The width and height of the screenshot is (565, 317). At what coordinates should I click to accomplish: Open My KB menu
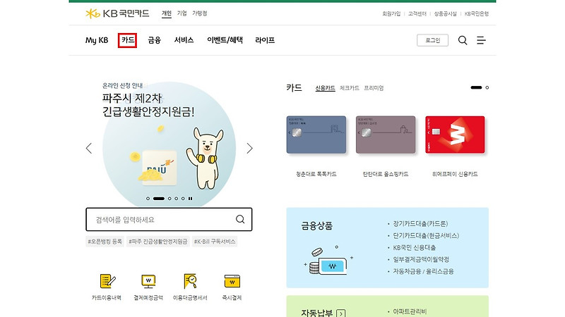97,40
